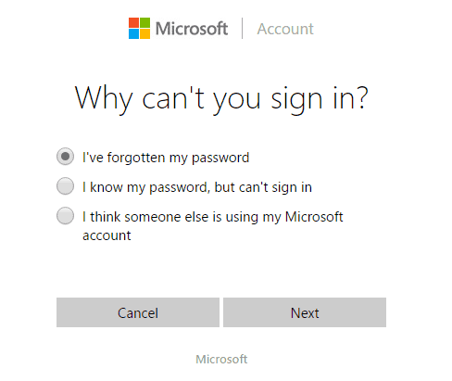Screen dimensions: 452x381
Task: Cancel the sign-in troubleshooting
Action: point(138,312)
